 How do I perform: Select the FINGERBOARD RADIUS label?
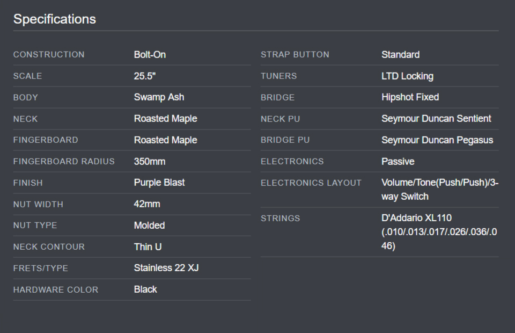tap(64, 162)
